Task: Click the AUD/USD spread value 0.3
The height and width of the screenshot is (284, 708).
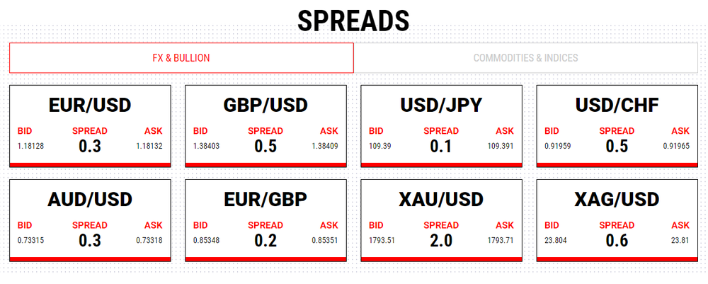Action: [90, 240]
